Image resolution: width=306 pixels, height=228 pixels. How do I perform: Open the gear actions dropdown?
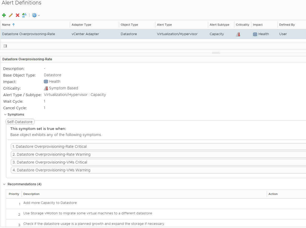(x=36, y=15)
